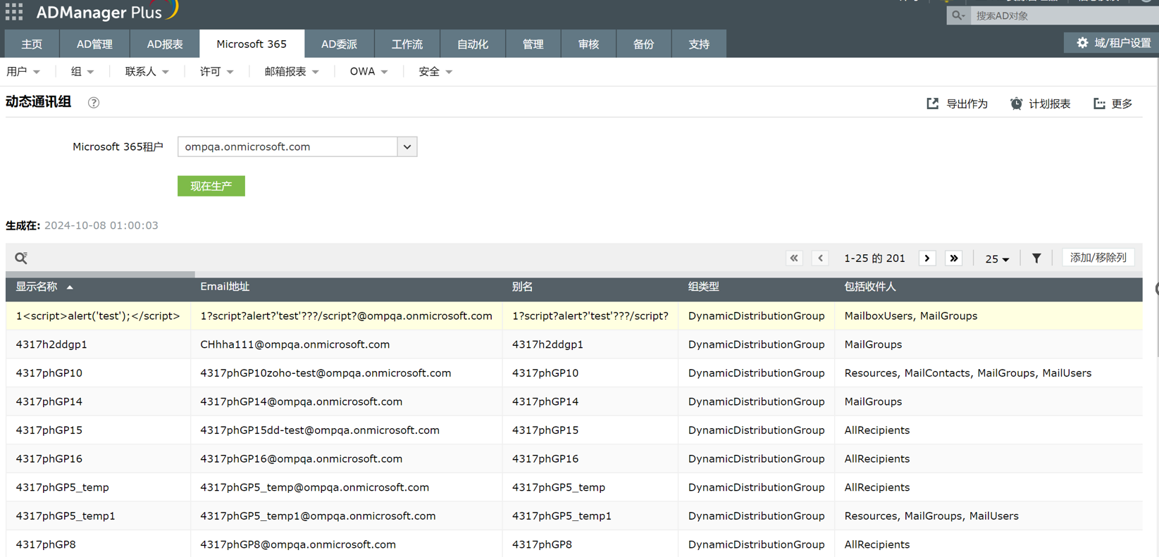Expand the 邮箱报表 menu
The height and width of the screenshot is (557, 1159).
pos(292,72)
